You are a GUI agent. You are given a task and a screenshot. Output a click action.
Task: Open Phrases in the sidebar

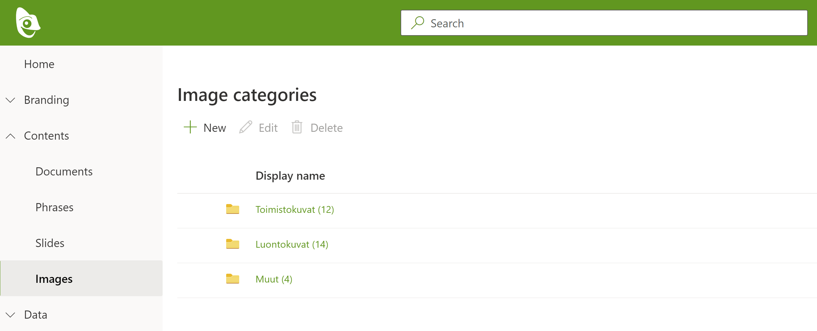click(x=54, y=207)
